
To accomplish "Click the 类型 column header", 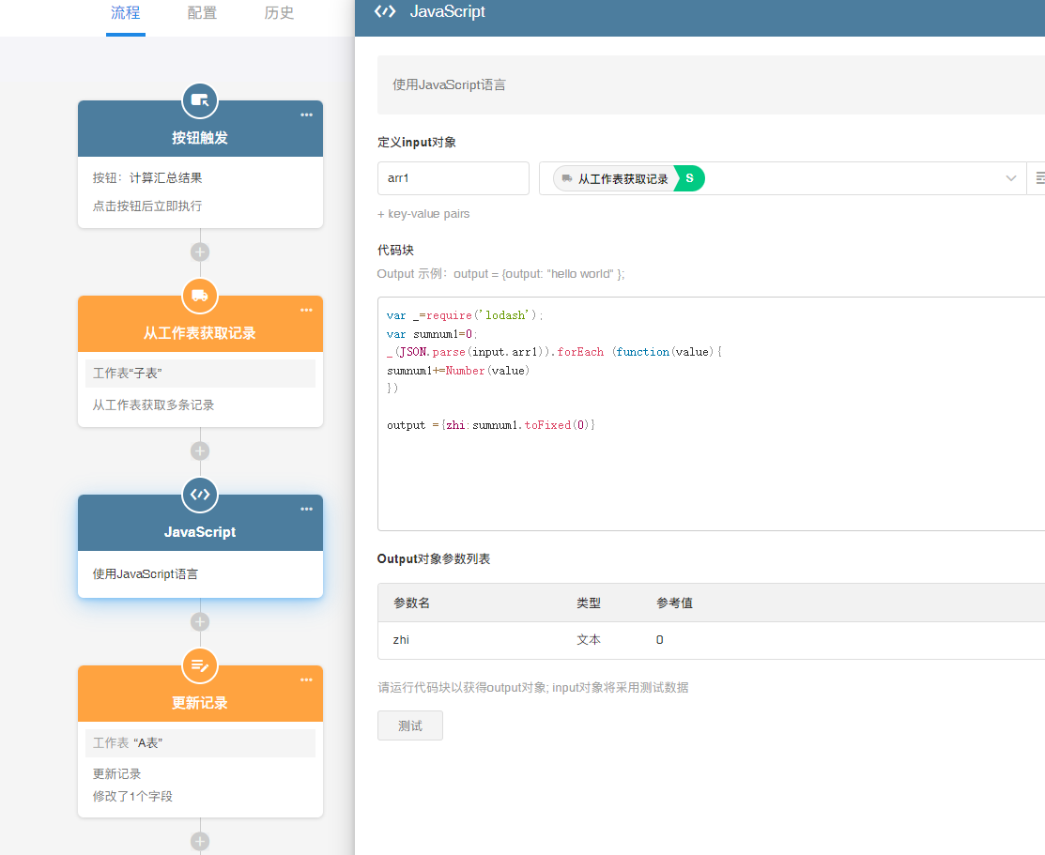I will pyautogui.click(x=589, y=603).
